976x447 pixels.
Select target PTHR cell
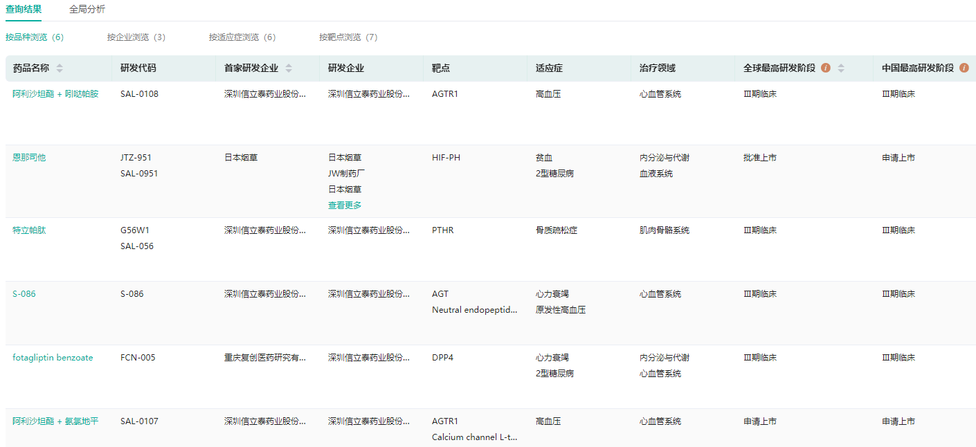coord(443,230)
